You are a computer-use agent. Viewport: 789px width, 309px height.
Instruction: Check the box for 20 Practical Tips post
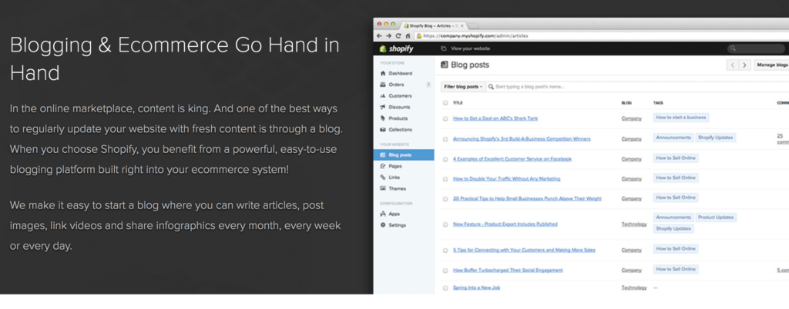[445, 199]
